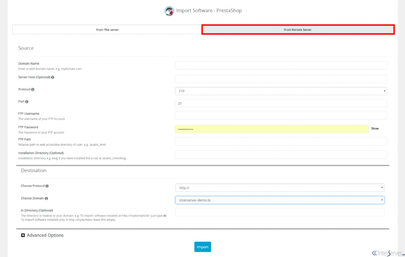This screenshot has width=405, height=257.
Task: Open the Port info icon
Action: [x=27, y=102]
